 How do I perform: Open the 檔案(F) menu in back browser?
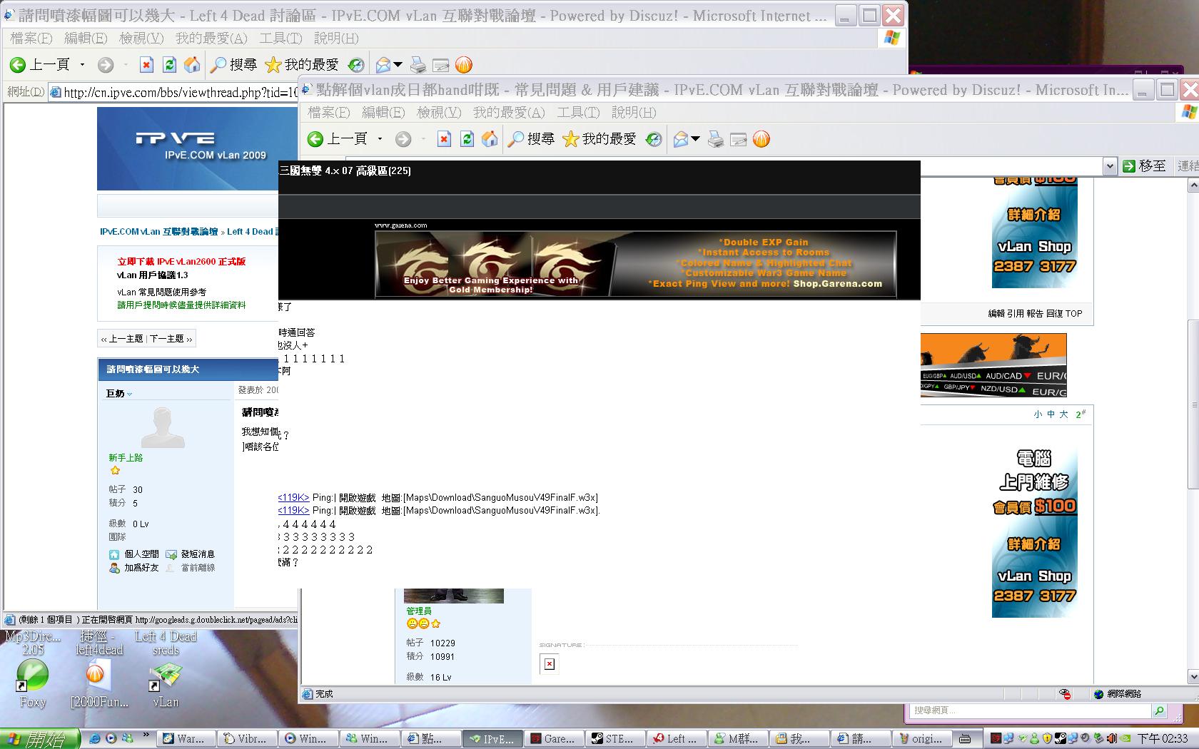(x=31, y=39)
